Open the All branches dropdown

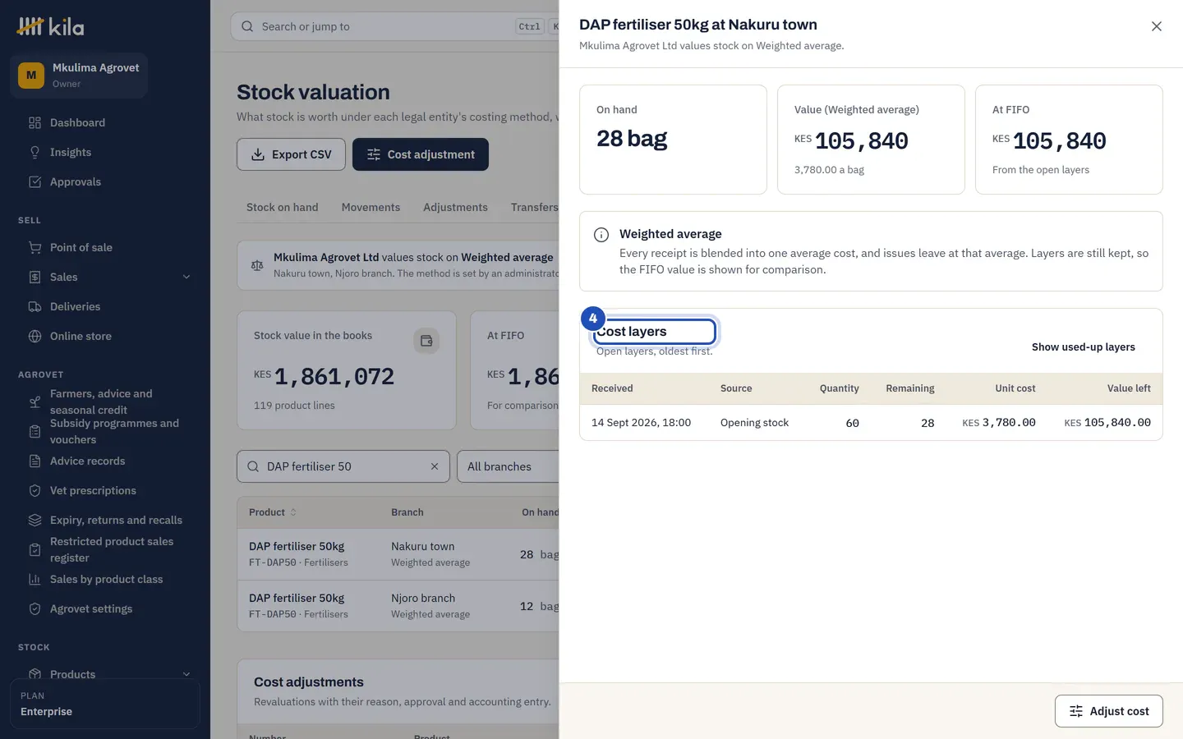[508, 466]
